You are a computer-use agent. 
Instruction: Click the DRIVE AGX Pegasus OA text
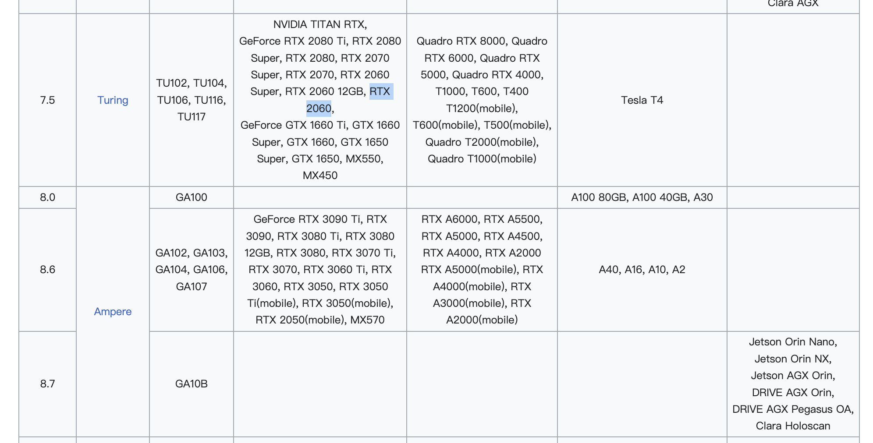(x=791, y=409)
